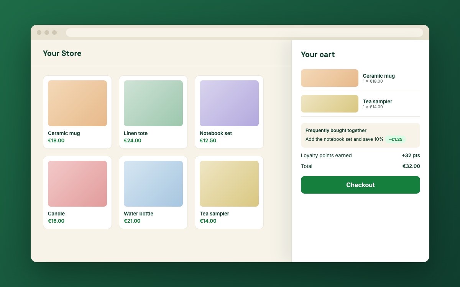Click the Tea sampler thumbnail in the cart

click(x=330, y=104)
